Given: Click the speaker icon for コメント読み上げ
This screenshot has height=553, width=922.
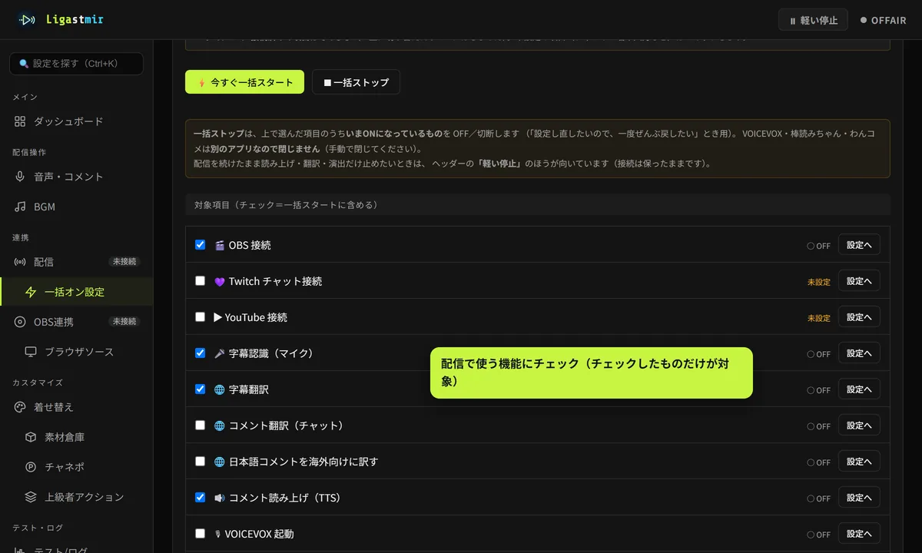Looking at the screenshot, I should tap(220, 498).
